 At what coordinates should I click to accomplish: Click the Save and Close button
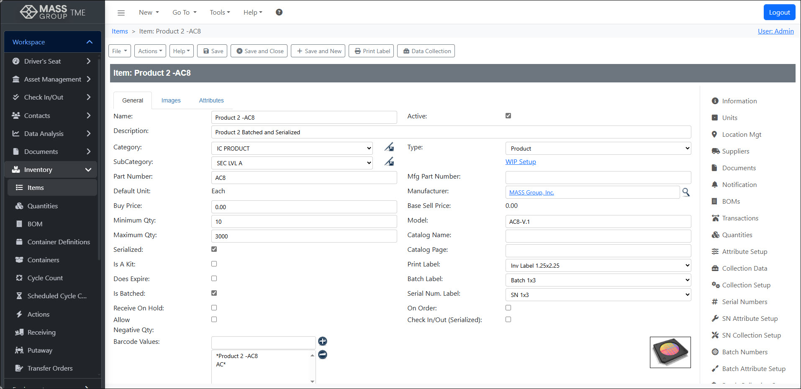[259, 51]
